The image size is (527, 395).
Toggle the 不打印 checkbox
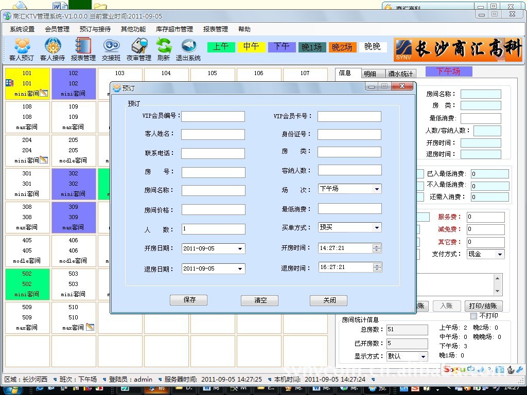point(473,316)
